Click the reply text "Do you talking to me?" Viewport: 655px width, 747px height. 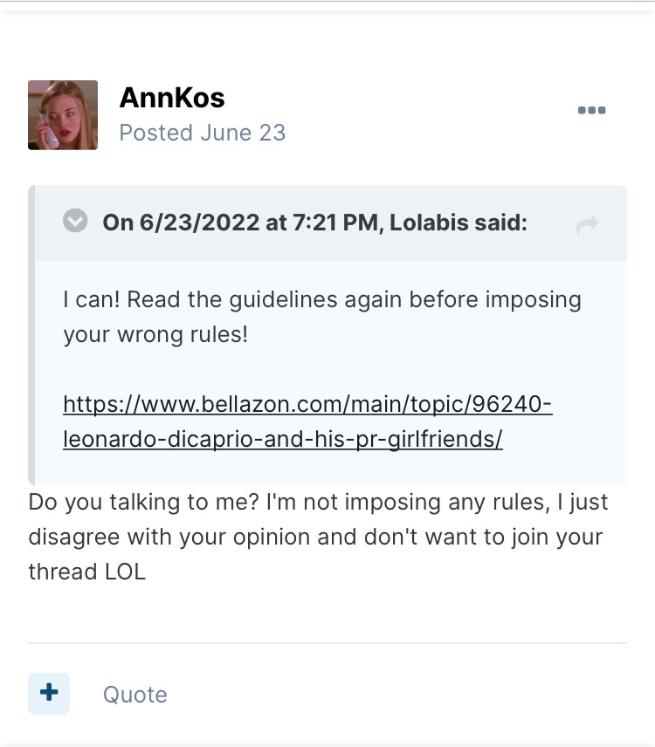point(144,503)
